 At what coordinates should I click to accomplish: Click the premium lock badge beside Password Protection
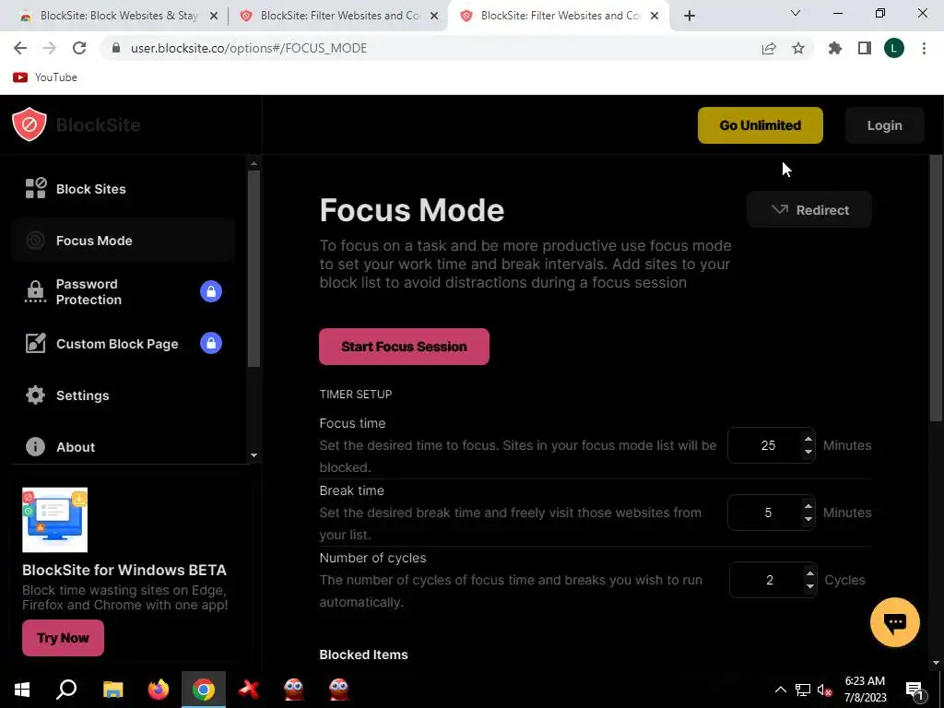(x=211, y=291)
